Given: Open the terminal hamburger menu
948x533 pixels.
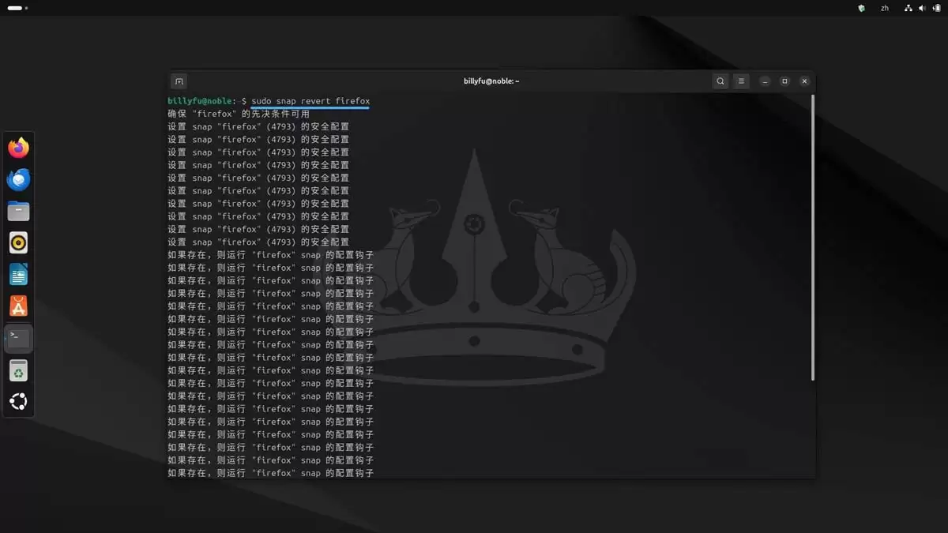Looking at the screenshot, I should tap(741, 81).
